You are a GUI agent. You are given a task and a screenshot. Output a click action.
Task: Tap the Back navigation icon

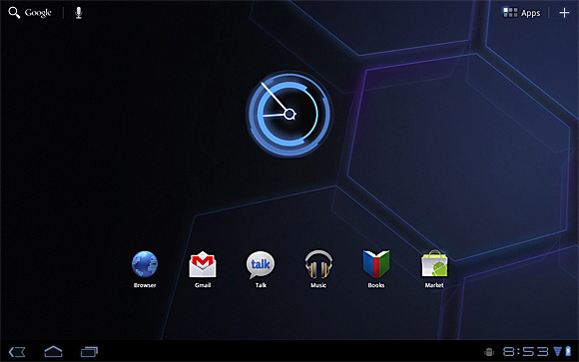(x=17, y=352)
